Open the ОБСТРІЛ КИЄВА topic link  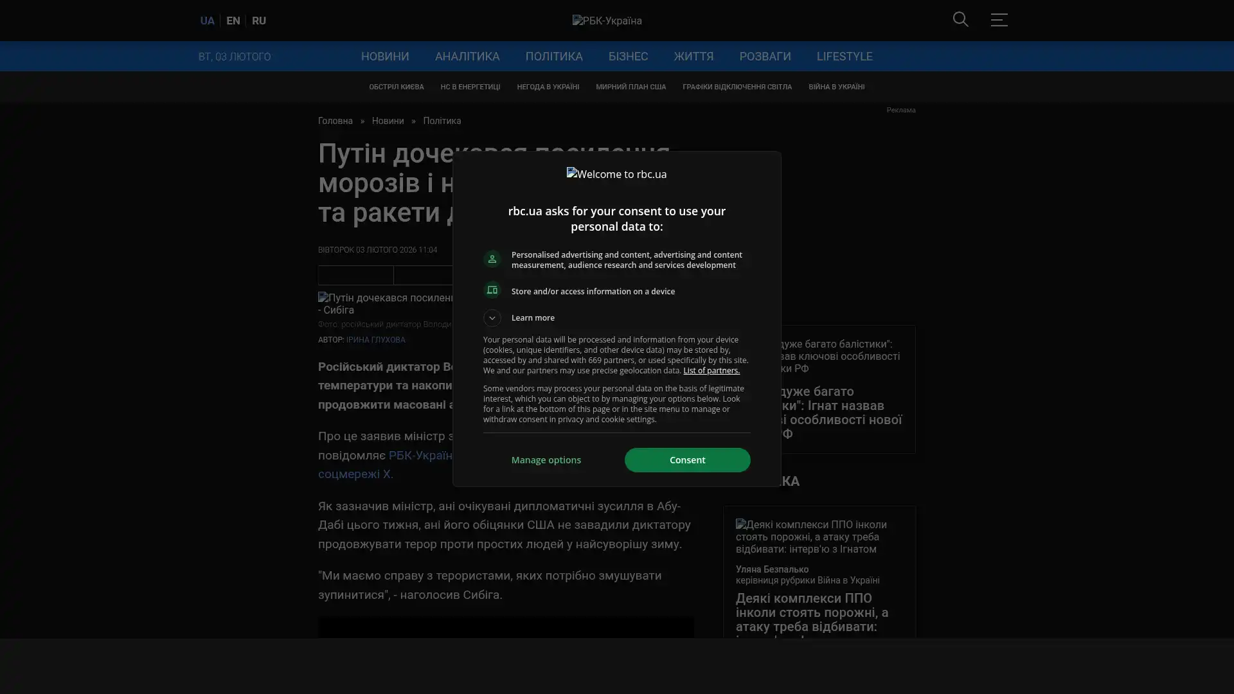396,87
